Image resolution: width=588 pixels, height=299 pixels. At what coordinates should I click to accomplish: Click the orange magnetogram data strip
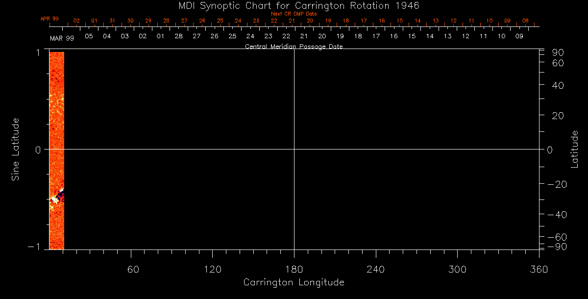point(56,123)
